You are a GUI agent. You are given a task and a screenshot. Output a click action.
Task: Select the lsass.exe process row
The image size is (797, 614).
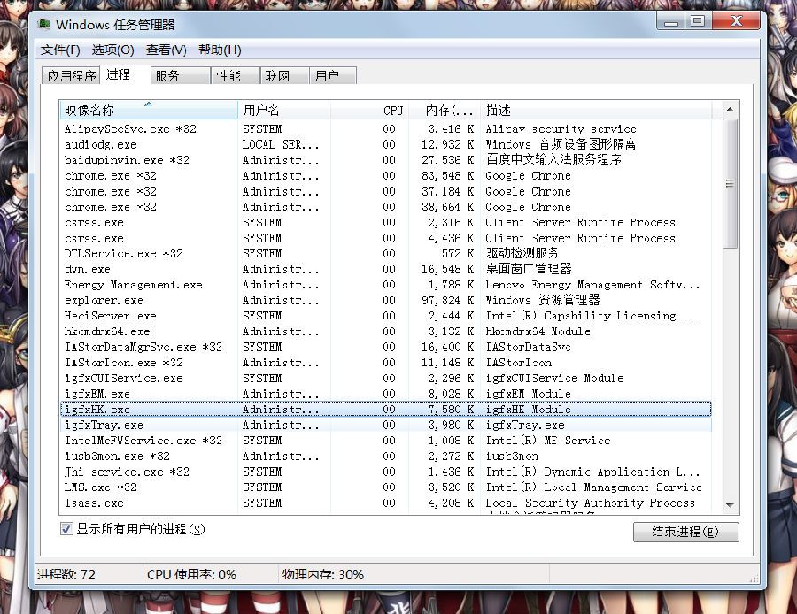coord(386,503)
